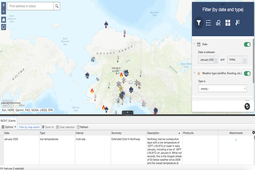Screen dimensions: 255x170
Task: Click the Date column header
Action: pos(21,133)
